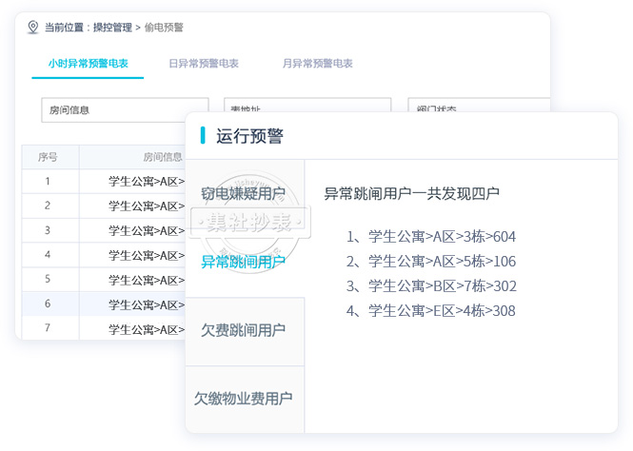Click the 偷电预警 breadcrumb item
This screenshot has height=451, width=633.
click(164, 28)
